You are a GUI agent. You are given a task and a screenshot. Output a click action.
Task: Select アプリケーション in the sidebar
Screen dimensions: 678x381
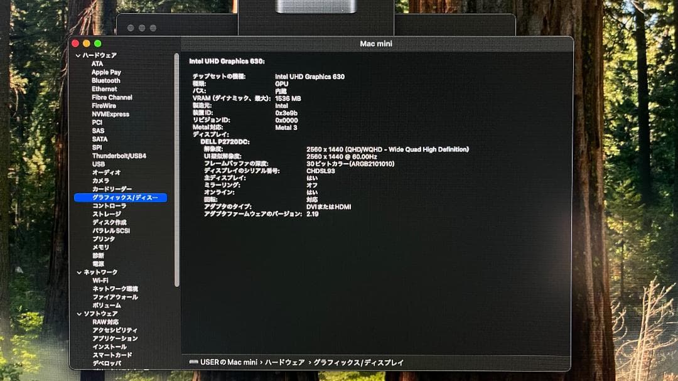[115, 338]
